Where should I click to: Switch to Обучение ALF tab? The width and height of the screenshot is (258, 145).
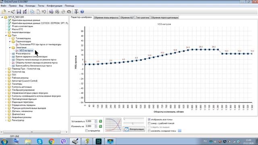(127, 17)
